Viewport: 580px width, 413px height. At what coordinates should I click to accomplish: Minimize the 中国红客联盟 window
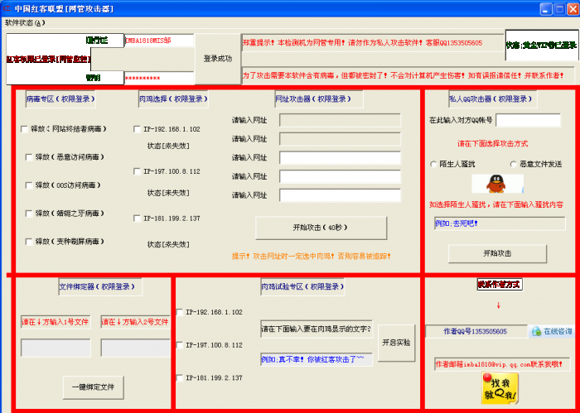pos(546,9)
